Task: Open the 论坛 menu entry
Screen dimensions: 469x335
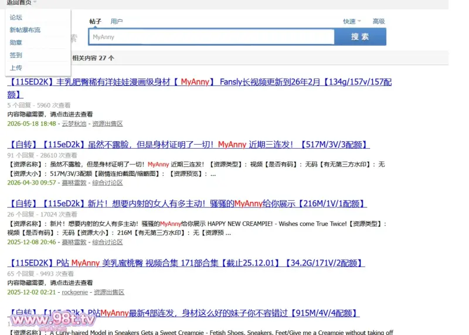Action: pyautogui.click(x=16, y=18)
